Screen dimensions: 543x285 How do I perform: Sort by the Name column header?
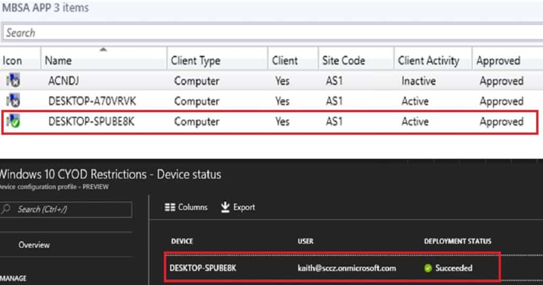tap(58, 61)
